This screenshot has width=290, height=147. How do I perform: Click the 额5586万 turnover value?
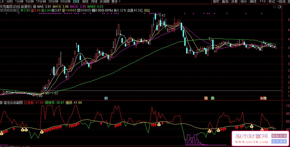point(84,10)
